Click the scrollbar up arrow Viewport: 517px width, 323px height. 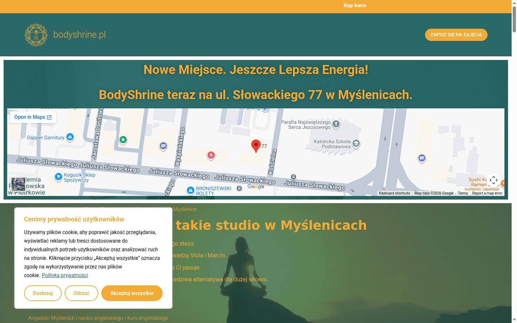click(x=514, y=3)
